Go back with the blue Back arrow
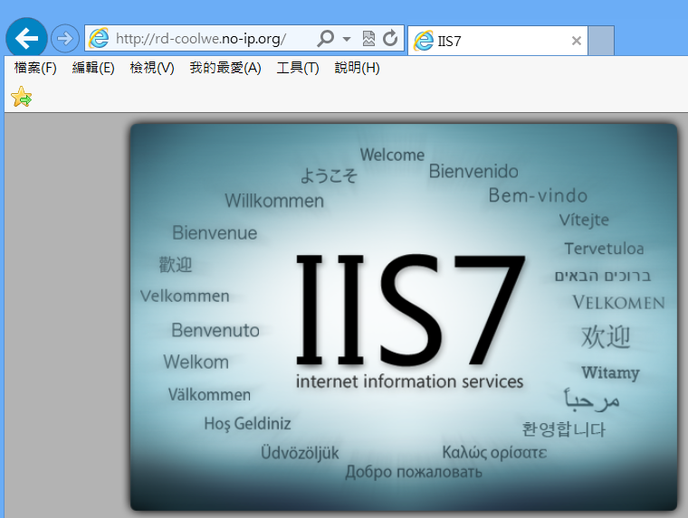 pos(26,38)
